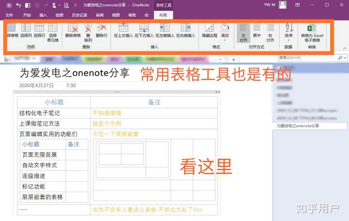349x221 pixels.
Task: Switch to the Draw (绘图) tab
Action: [60, 15]
